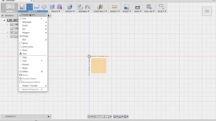Click the Pan hand icon in navigation bar

click(99, 117)
